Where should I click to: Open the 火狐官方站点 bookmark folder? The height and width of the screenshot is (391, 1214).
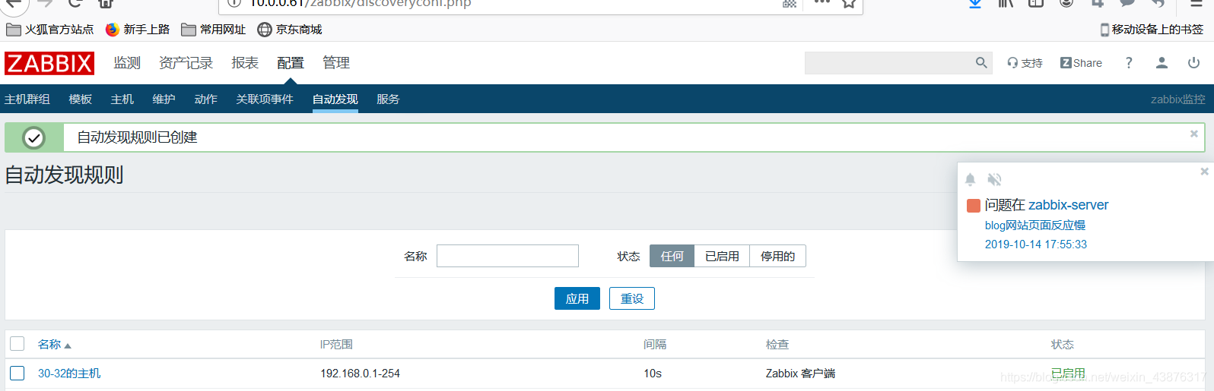[x=49, y=30]
